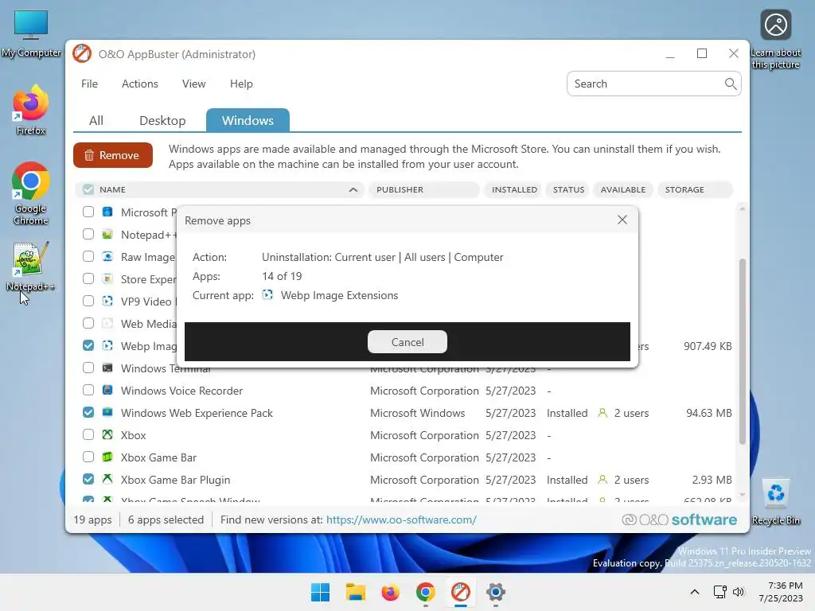Check the Store Experience row checkbox

[x=88, y=279]
